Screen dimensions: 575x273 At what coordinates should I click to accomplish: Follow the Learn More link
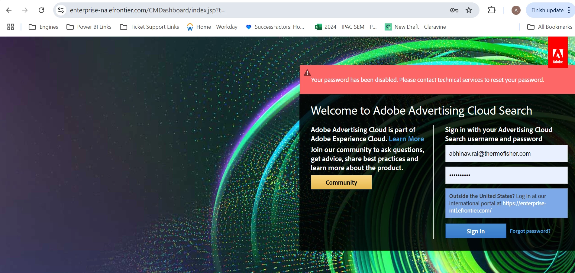(406, 139)
